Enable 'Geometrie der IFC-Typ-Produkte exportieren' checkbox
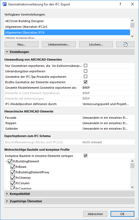The height and width of the screenshot is (220, 139). pyautogui.click(x=86, y=76)
